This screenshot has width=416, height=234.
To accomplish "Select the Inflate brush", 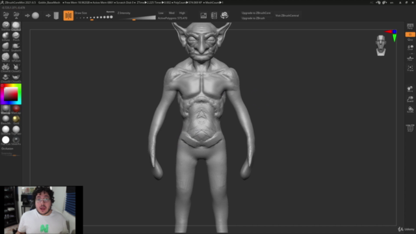I will 6,36.
